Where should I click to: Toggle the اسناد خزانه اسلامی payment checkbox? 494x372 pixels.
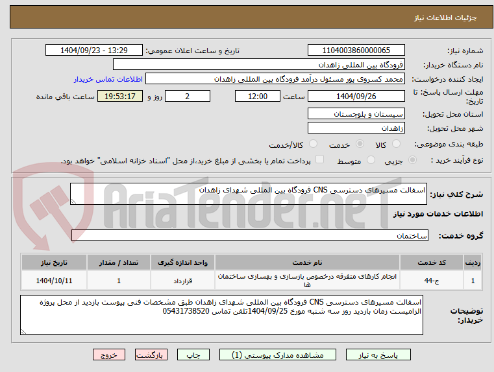click(x=319, y=159)
